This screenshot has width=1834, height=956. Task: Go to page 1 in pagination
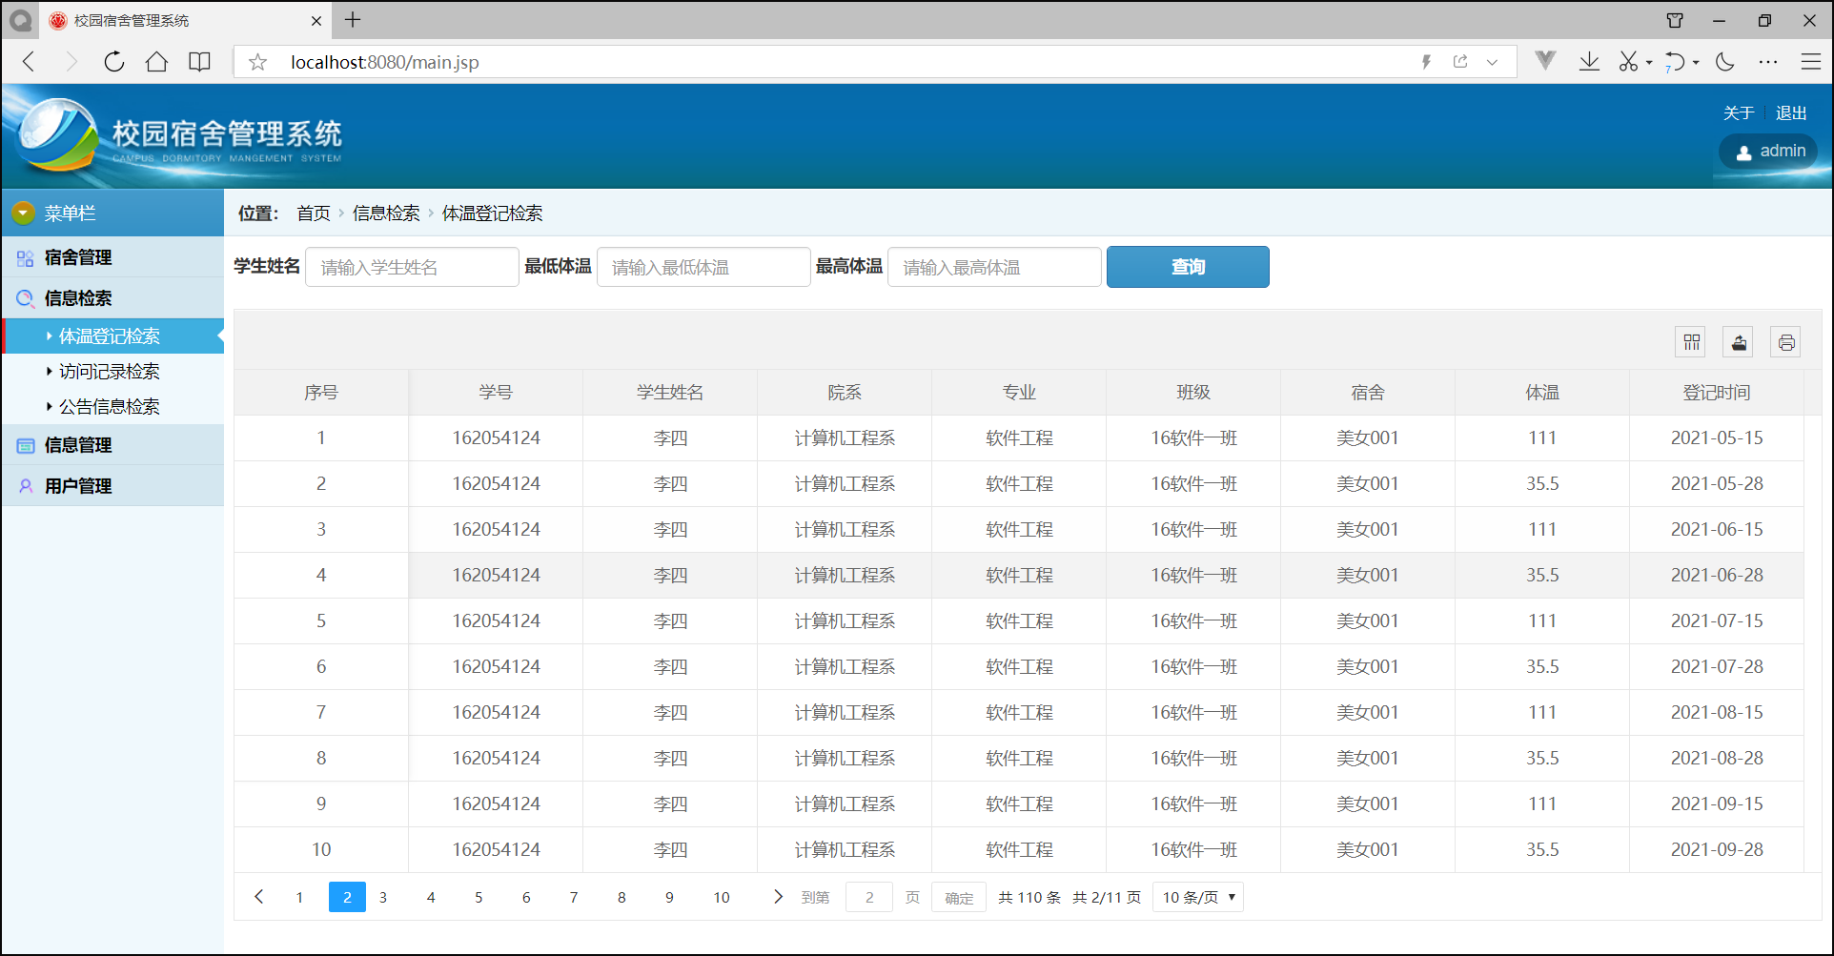(299, 898)
